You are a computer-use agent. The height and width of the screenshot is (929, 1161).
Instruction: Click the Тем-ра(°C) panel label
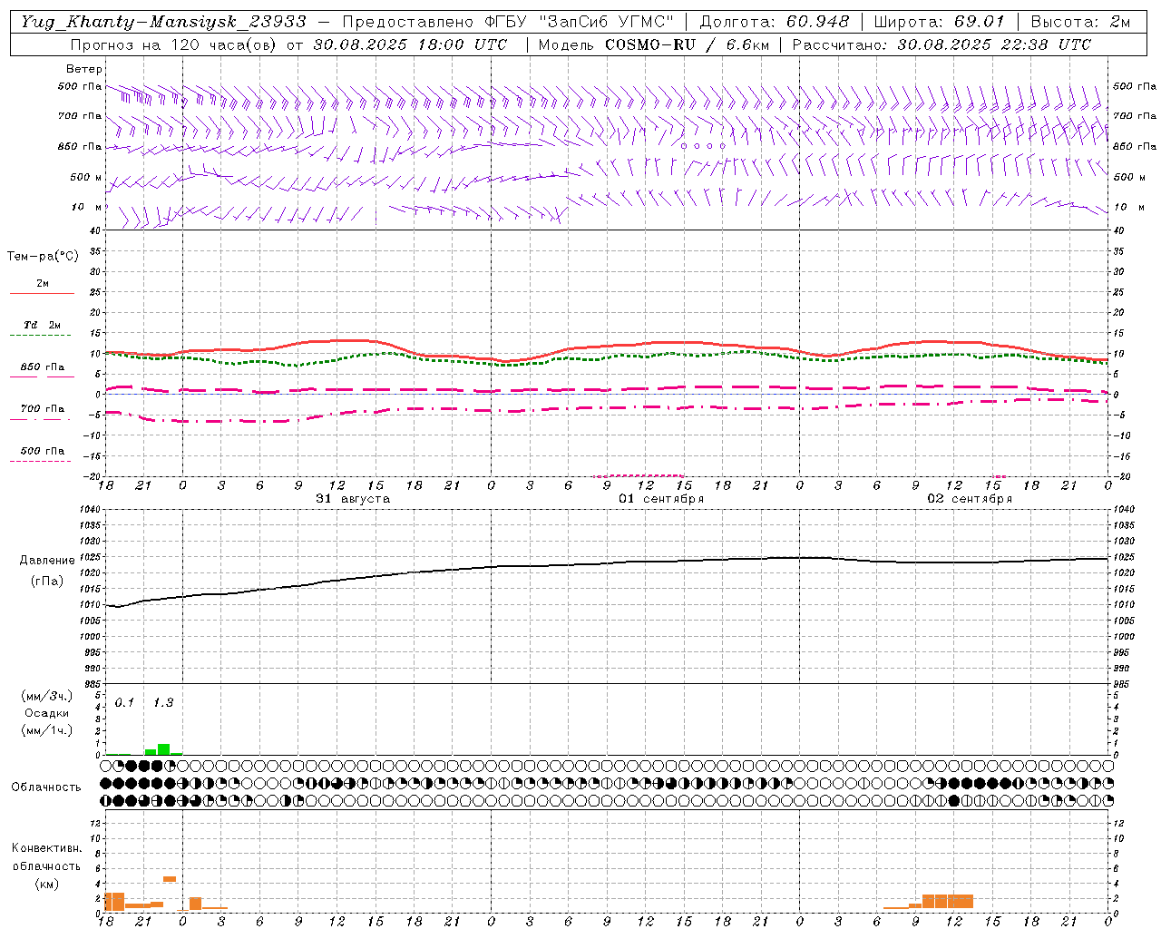[43, 257]
